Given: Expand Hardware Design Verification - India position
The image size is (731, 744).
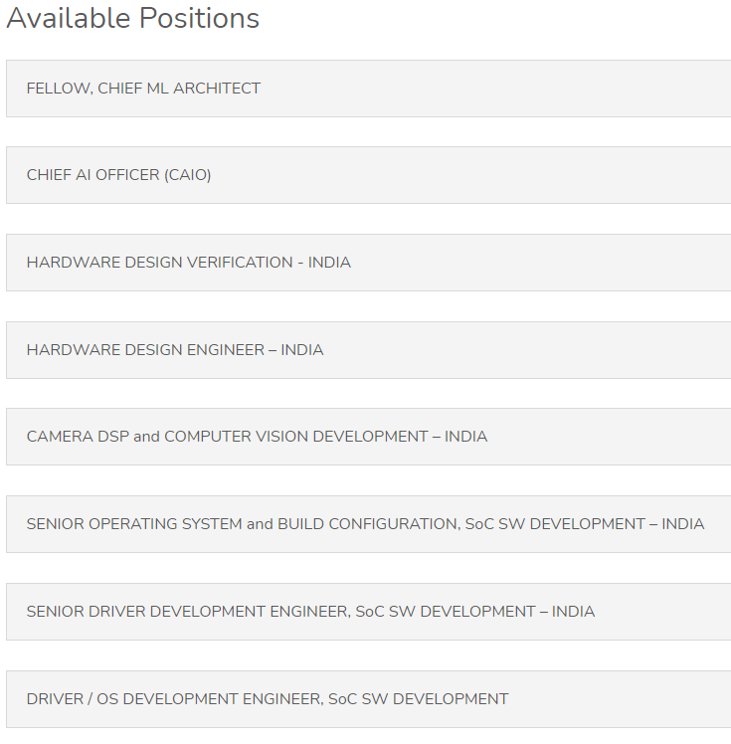Looking at the screenshot, I should point(369,263).
